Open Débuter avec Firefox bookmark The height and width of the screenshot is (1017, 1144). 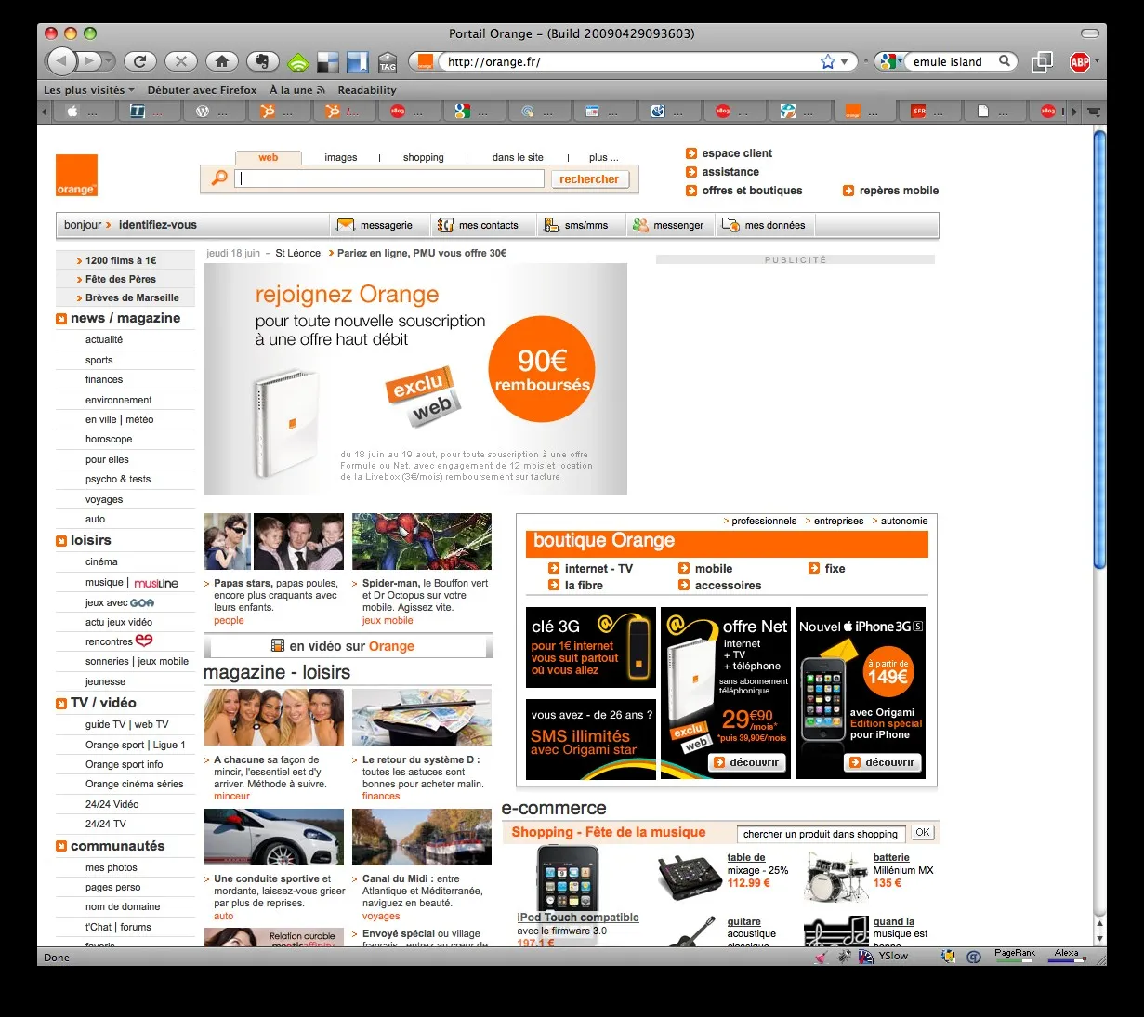202,90
